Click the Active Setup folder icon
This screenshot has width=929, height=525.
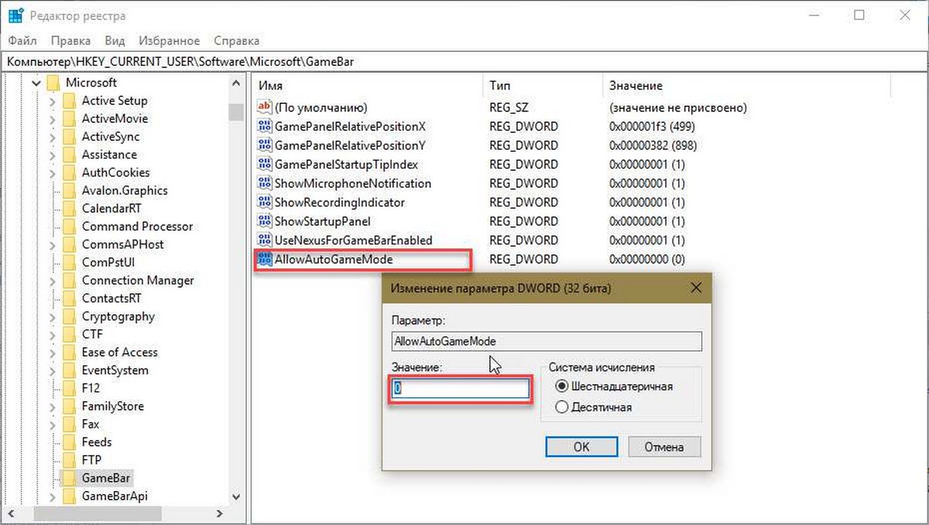[x=69, y=101]
